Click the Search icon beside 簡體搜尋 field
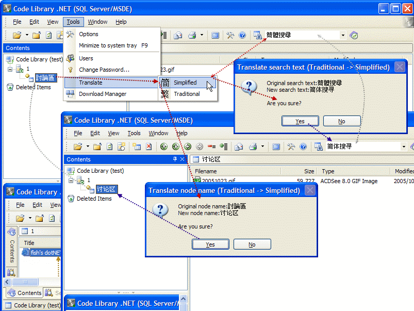 coord(257,35)
